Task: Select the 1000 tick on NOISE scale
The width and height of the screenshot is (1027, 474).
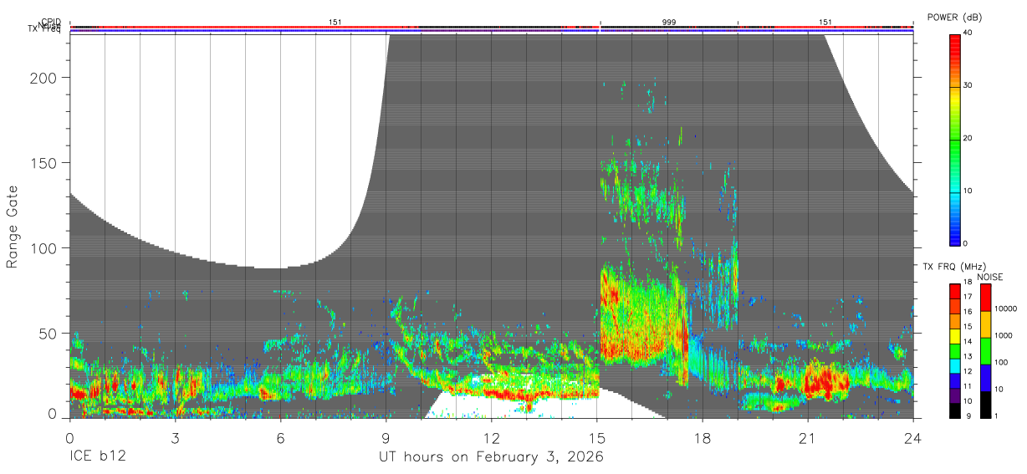Action: 1003,336
